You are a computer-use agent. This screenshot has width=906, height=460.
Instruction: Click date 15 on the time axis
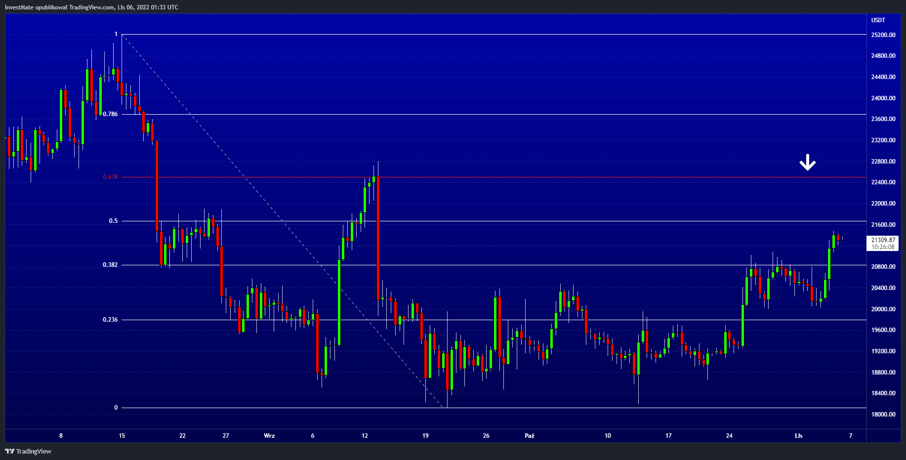click(x=122, y=436)
